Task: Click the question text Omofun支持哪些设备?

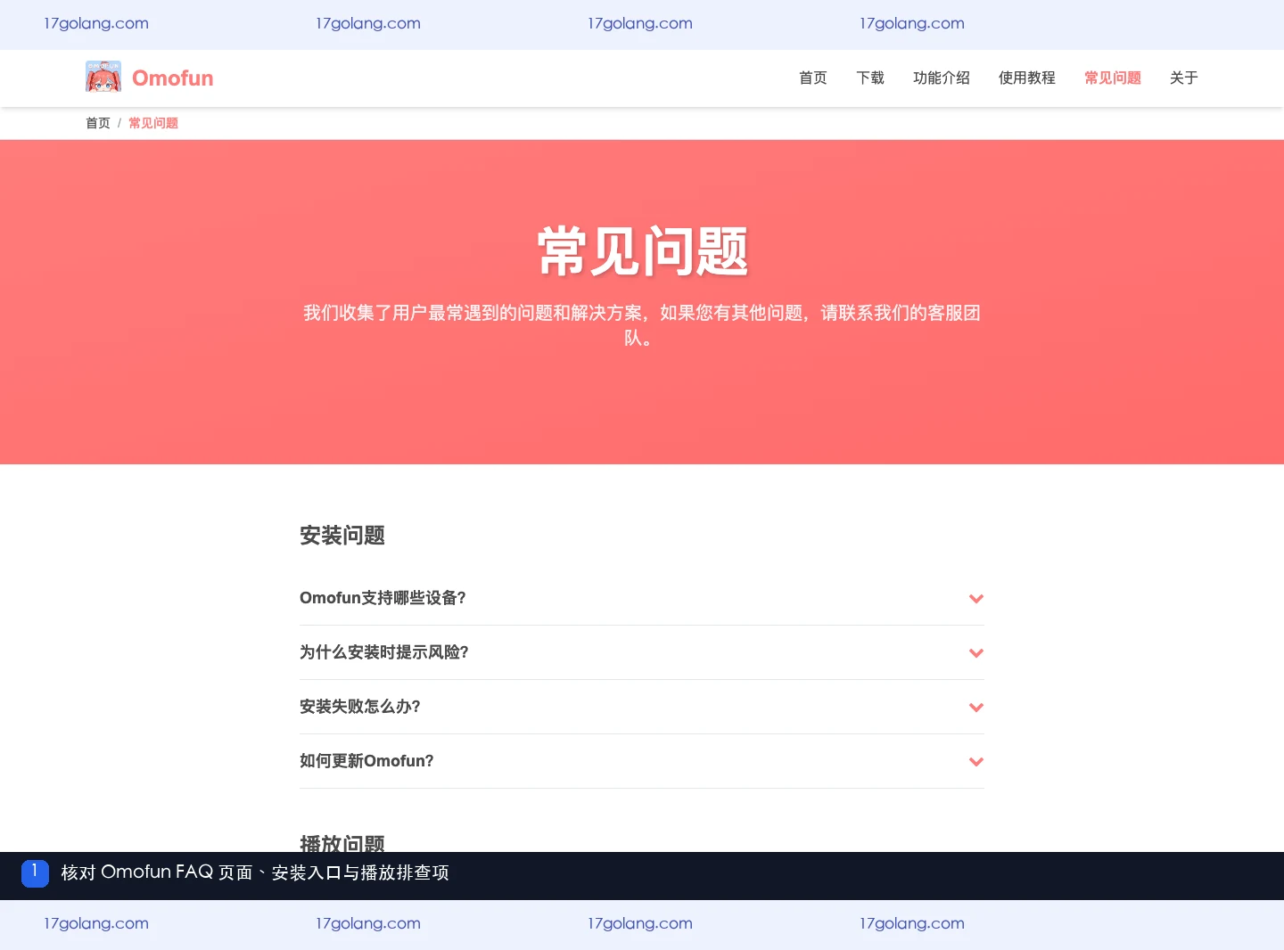Action: 383,598
